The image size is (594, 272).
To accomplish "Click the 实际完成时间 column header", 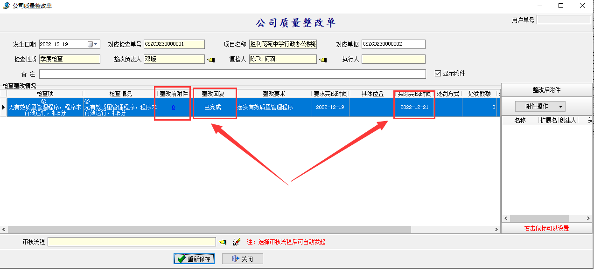I will (x=414, y=94).
